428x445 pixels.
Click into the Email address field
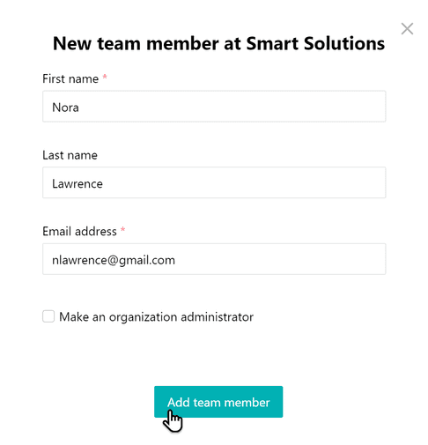[x=214, y=259]
